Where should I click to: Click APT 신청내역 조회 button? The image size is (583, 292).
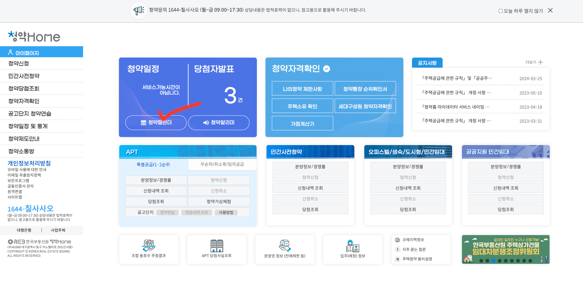click(x=156, y=191)
